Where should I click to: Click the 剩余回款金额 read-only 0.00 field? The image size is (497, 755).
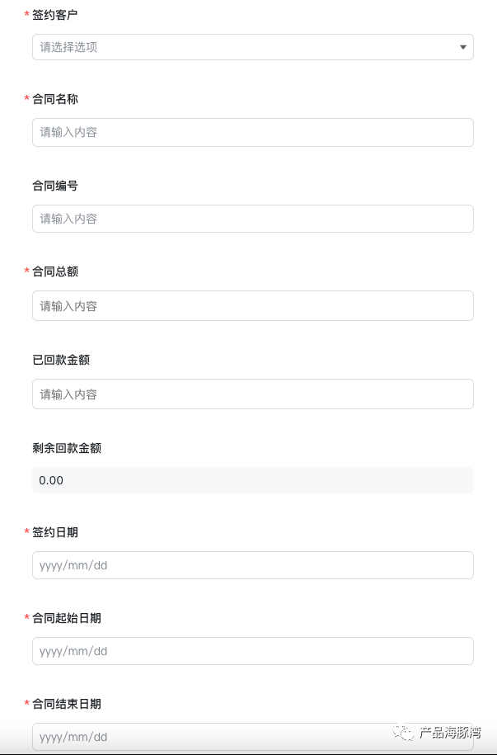pos(252,480)
